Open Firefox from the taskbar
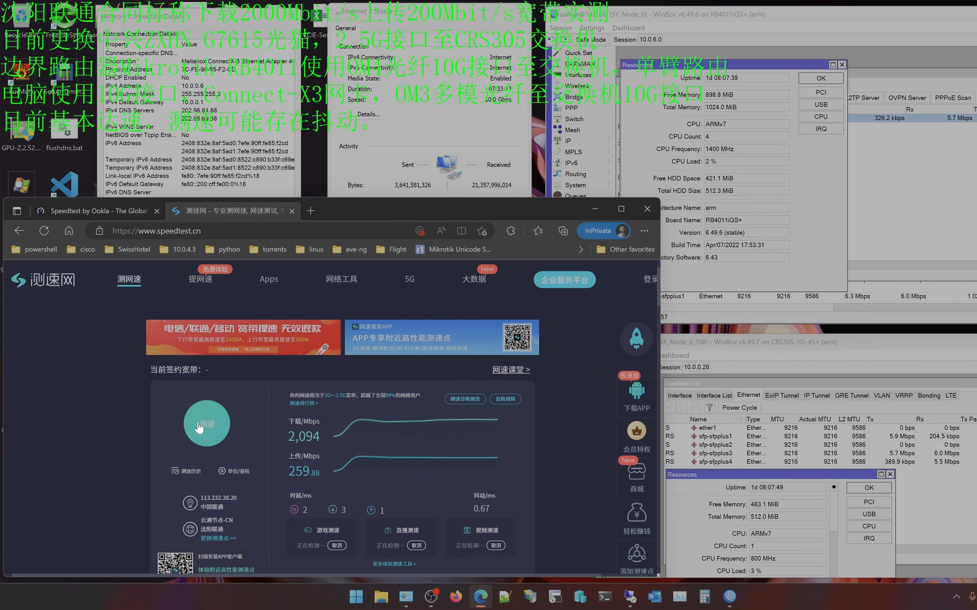Screen dimensions: 977x610 (456, 596)
